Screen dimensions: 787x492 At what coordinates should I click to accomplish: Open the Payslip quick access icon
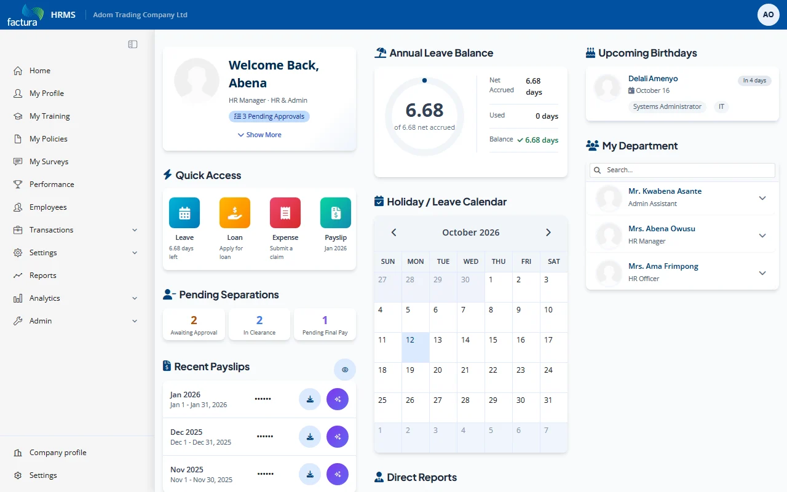pos(336,213)
